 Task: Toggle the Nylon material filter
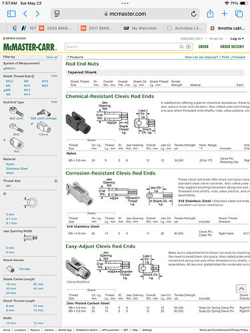[10, 165]
